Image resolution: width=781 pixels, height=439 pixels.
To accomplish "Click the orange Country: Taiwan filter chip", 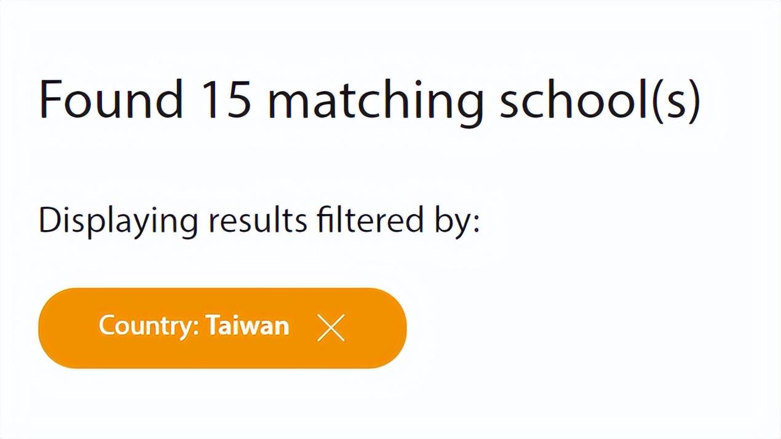I will [222, 328].
